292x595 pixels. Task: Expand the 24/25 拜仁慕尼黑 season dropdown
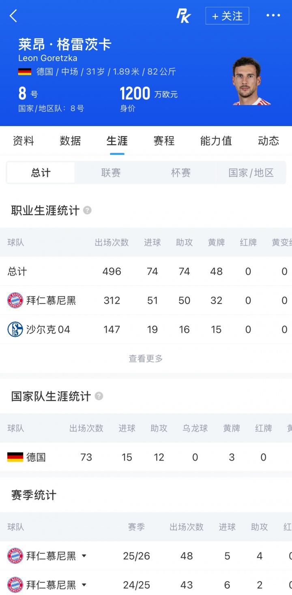[84, 585]
